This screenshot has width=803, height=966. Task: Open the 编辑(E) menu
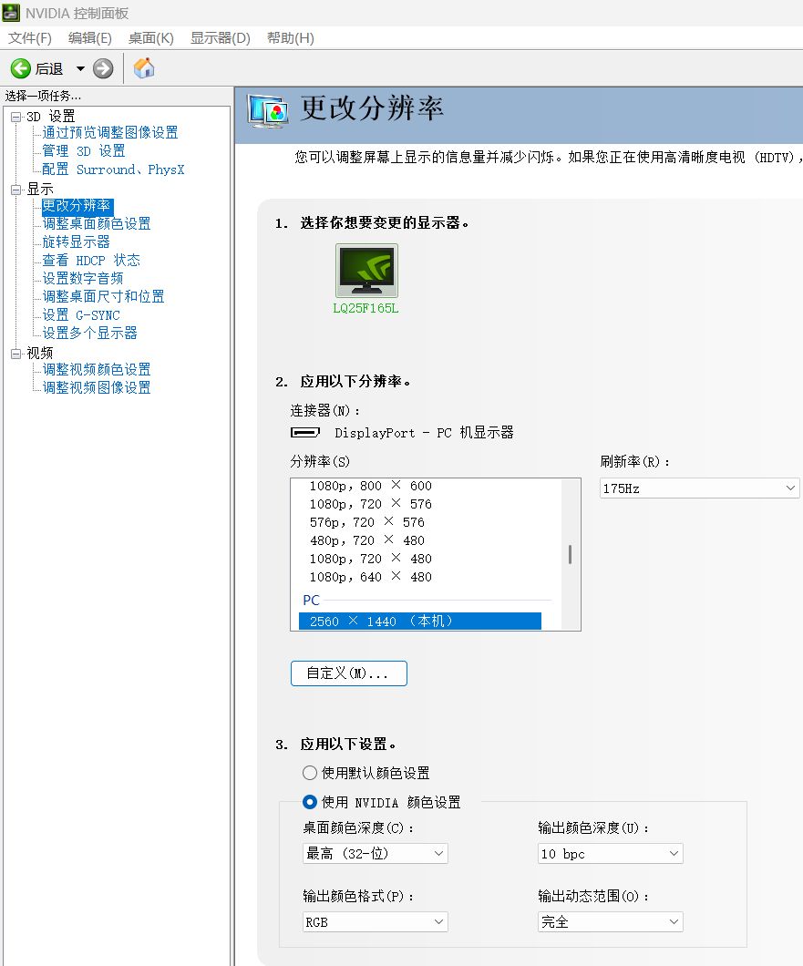click(90, 38)
